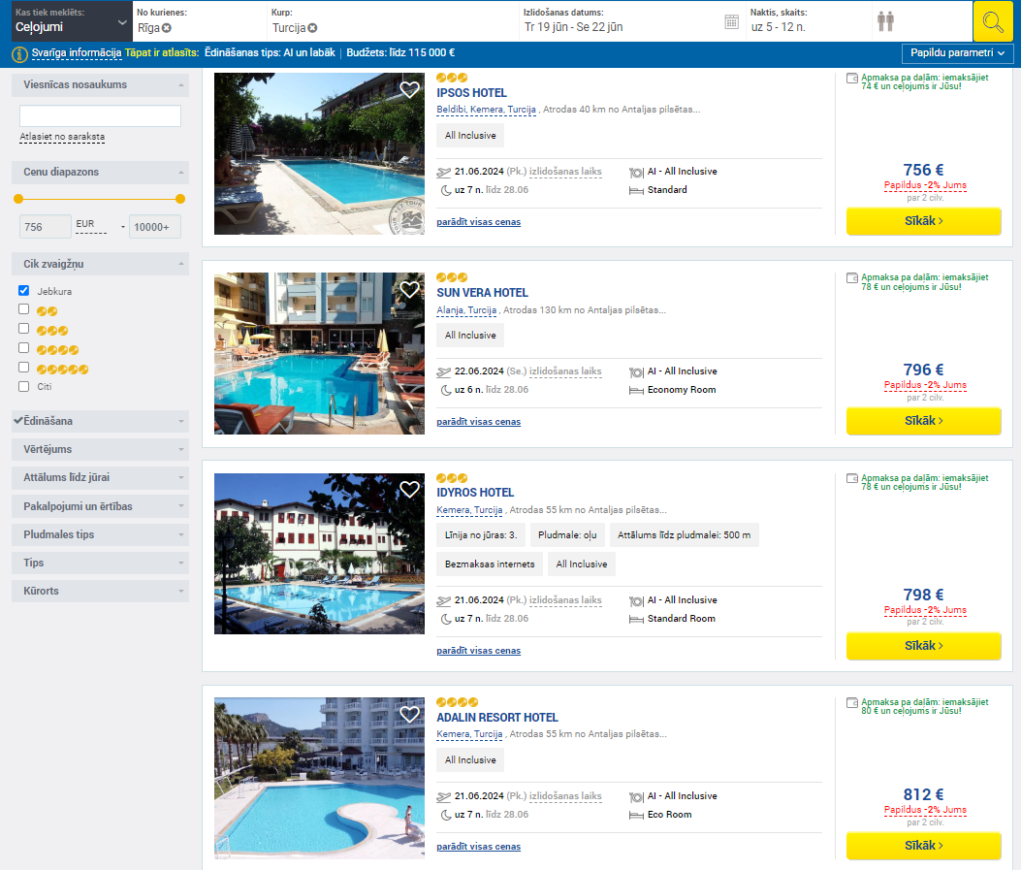Image resolution: width=1021 pixels, height=870 pixels.
Task: Favorite IPSOS HOTEL with heart icon
Action: pyautogui.click(x=409, y=89)
